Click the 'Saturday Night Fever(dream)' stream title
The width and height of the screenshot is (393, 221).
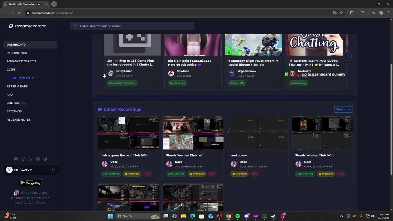coord(253,63)
